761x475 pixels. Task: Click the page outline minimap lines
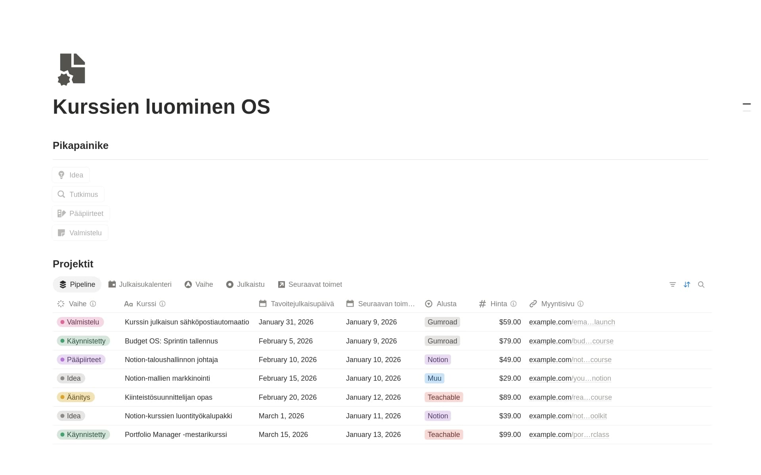pyautogui.click(x=747, y=107)
